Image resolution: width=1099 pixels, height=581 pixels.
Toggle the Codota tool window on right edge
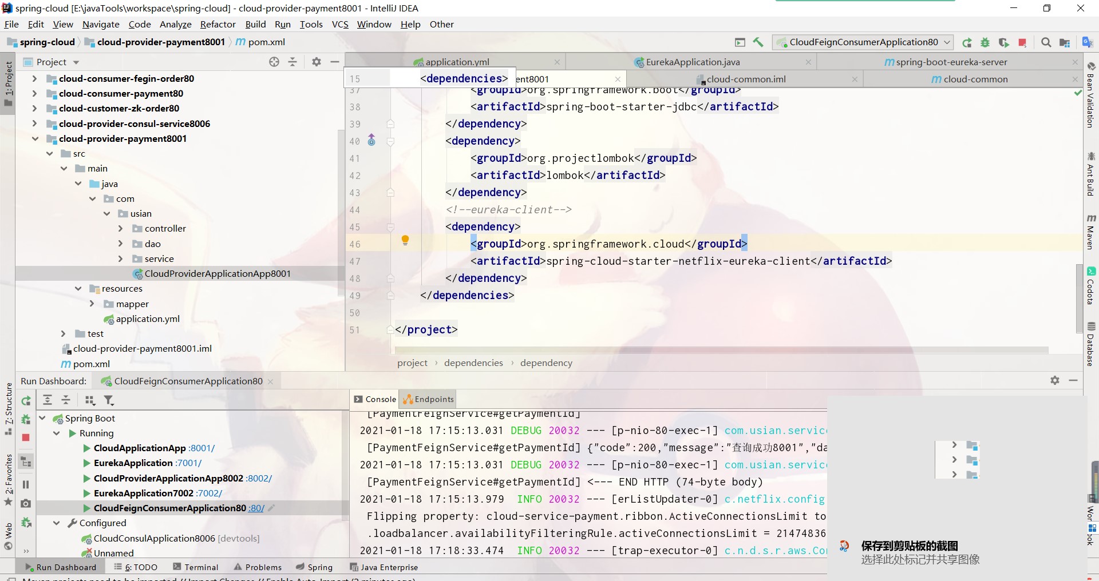coord(1091,285)
